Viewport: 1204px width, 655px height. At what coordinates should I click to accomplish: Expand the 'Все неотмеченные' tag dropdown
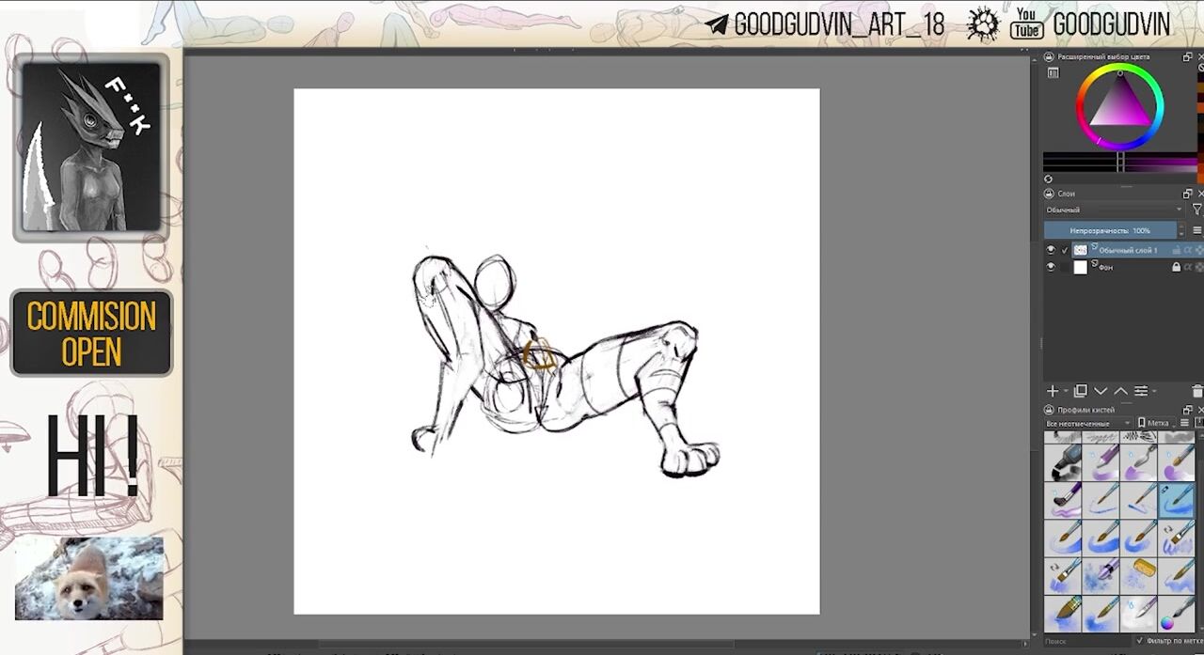point(1087,424)
